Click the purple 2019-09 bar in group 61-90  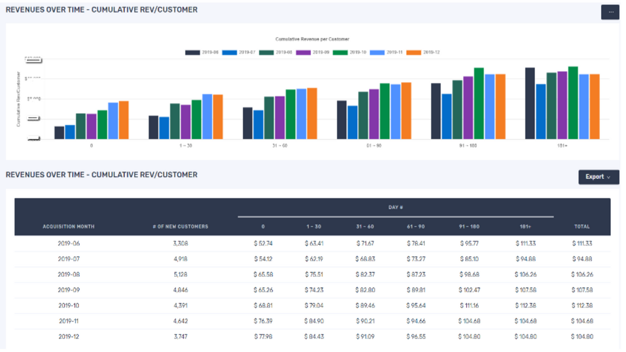(374, 114)
